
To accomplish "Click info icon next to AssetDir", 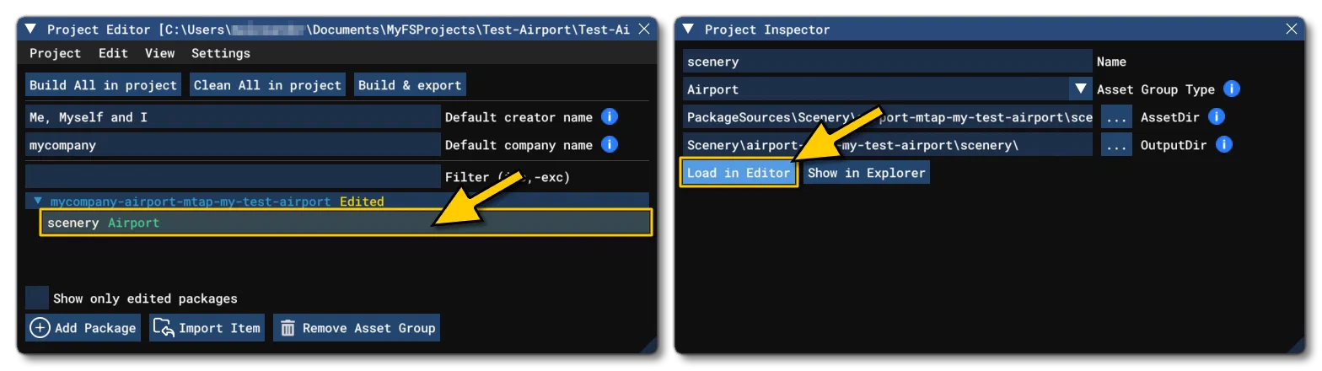I will pyautogui.click(x=1216, y=117).
